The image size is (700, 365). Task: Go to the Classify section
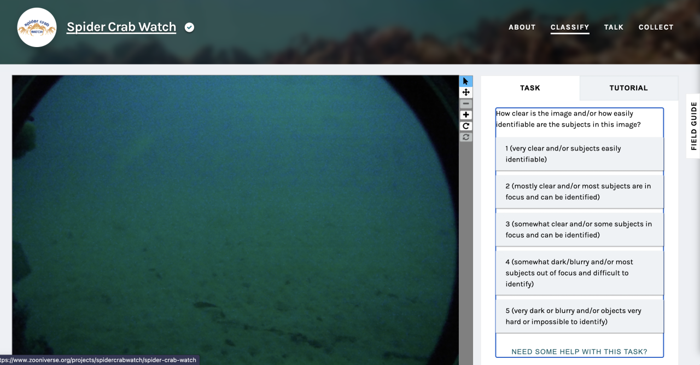point(570,27)
